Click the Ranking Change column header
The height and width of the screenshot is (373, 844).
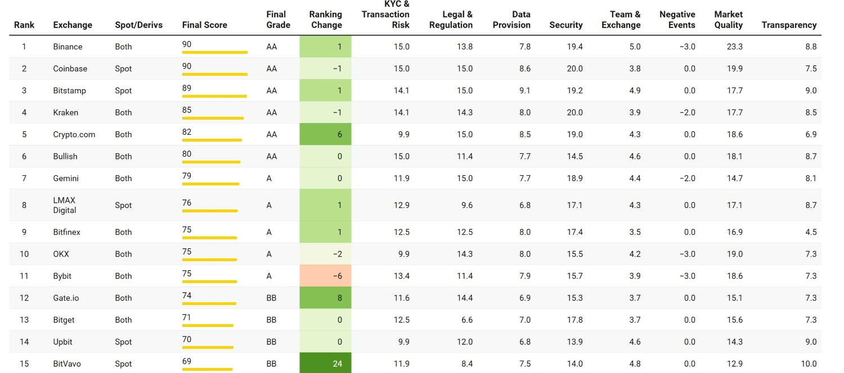(x=325, y=20)
